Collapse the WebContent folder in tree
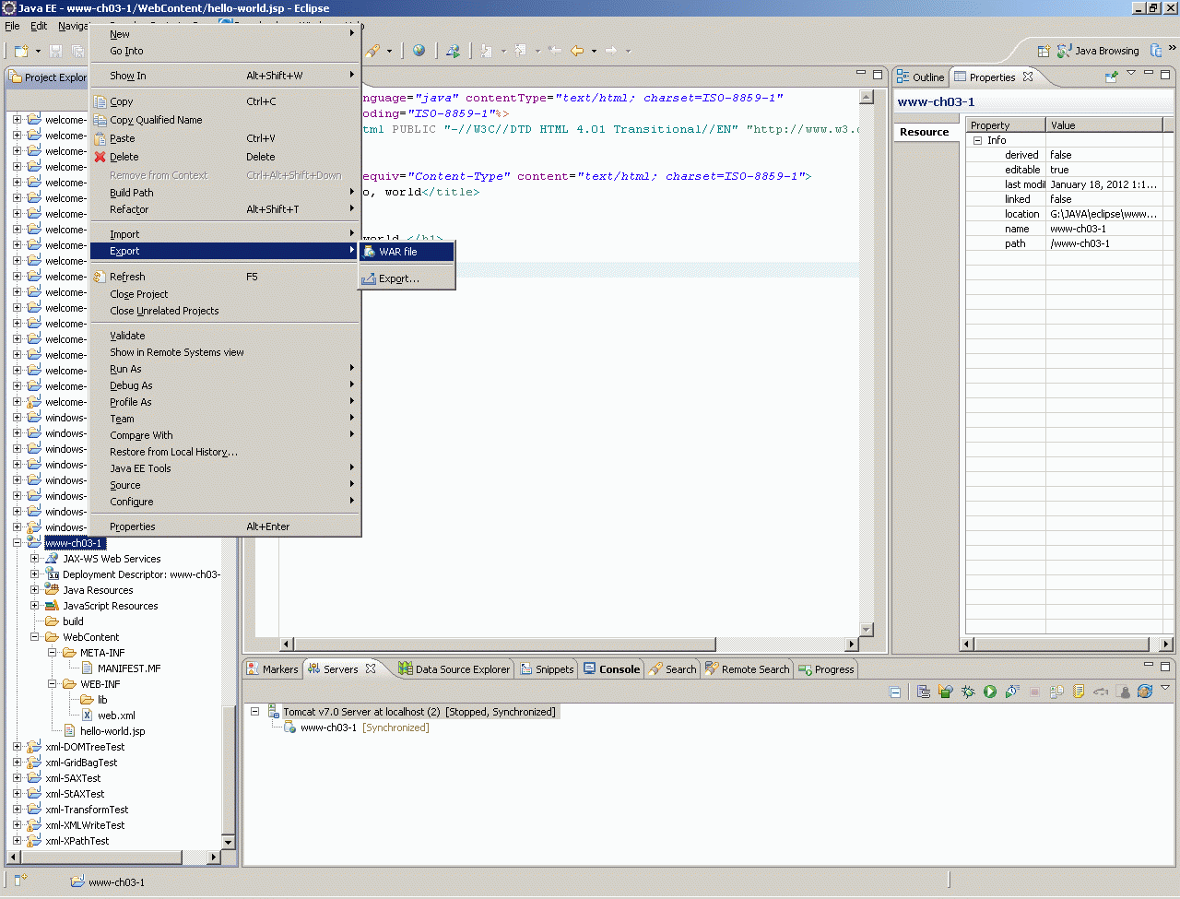 pyautogui.click(x=35, y=637)
